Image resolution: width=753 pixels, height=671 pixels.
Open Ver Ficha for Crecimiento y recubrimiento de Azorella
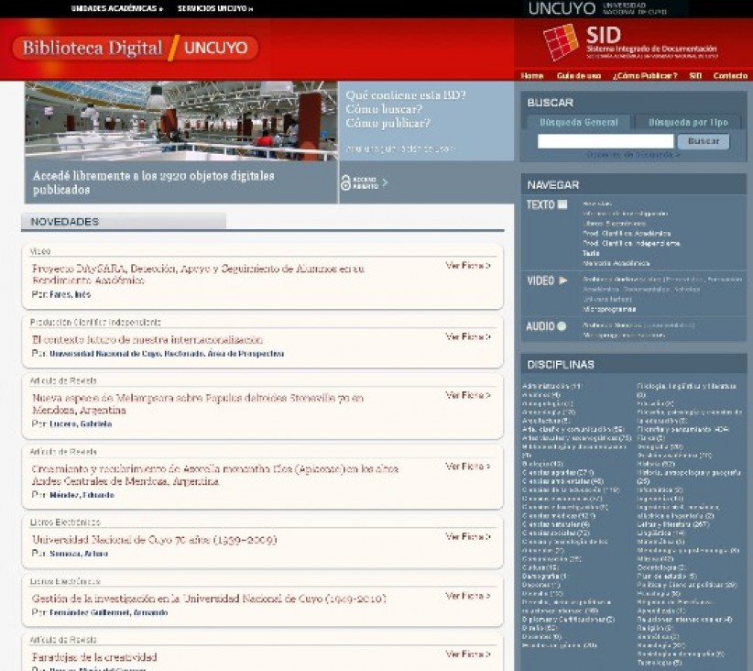click(x=468, y=467)
